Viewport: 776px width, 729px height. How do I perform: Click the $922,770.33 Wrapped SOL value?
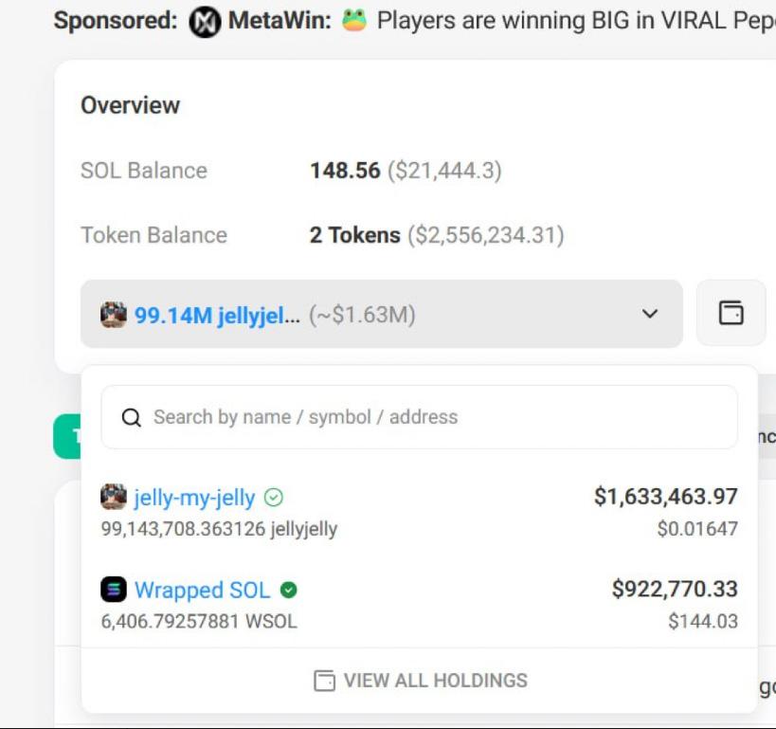point(674,589)
